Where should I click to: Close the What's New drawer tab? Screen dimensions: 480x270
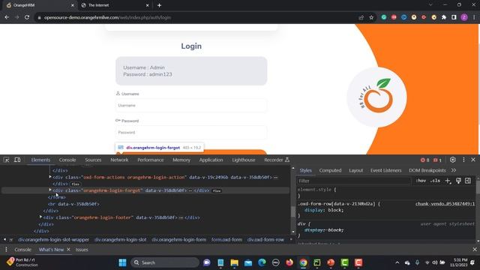click(x=68, y=250)
